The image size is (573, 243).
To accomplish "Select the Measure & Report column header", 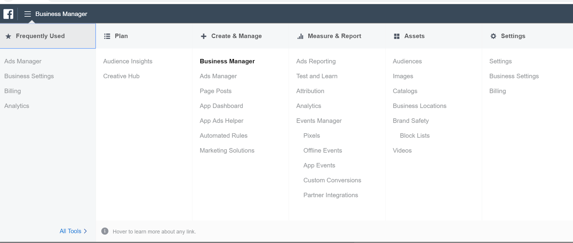I will pos(334,36).
